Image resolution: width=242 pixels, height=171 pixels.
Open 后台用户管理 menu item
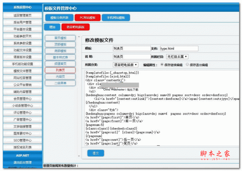click(x=22, y=22)
